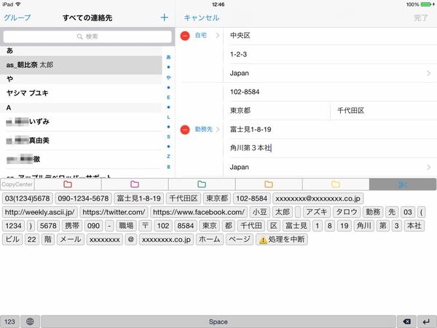Insert the @ symbol snippet

click(131, 239)
